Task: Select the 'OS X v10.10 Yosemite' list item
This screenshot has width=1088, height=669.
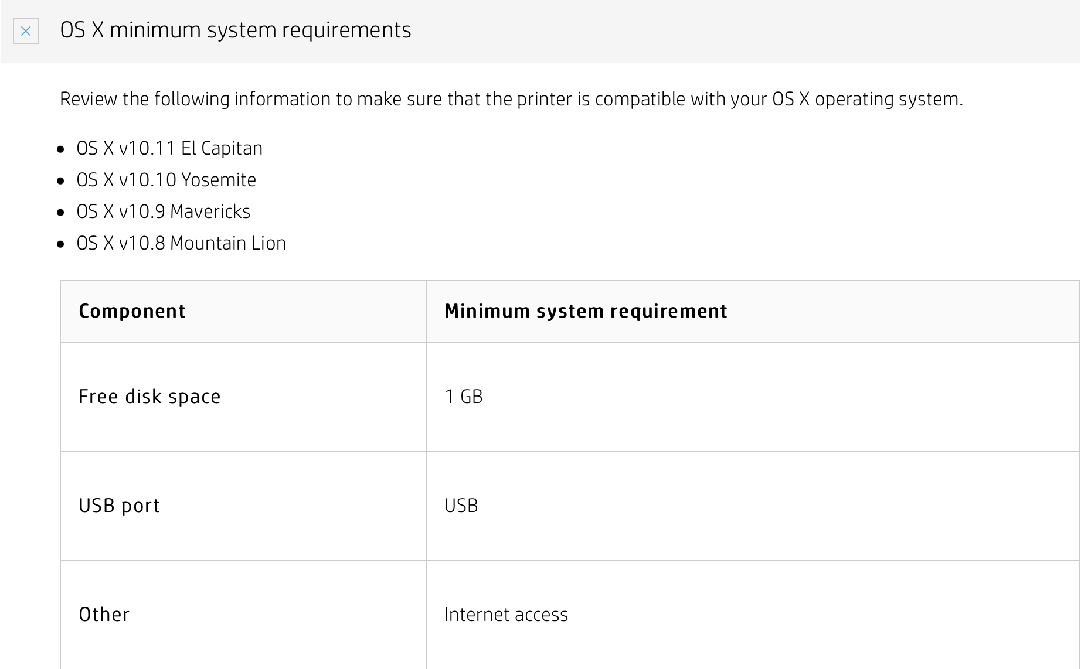Action: (166, 180)
